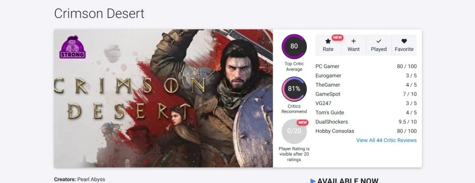Open the Tom's Guide review
The image size is (475, 183).
click(330, 112)
